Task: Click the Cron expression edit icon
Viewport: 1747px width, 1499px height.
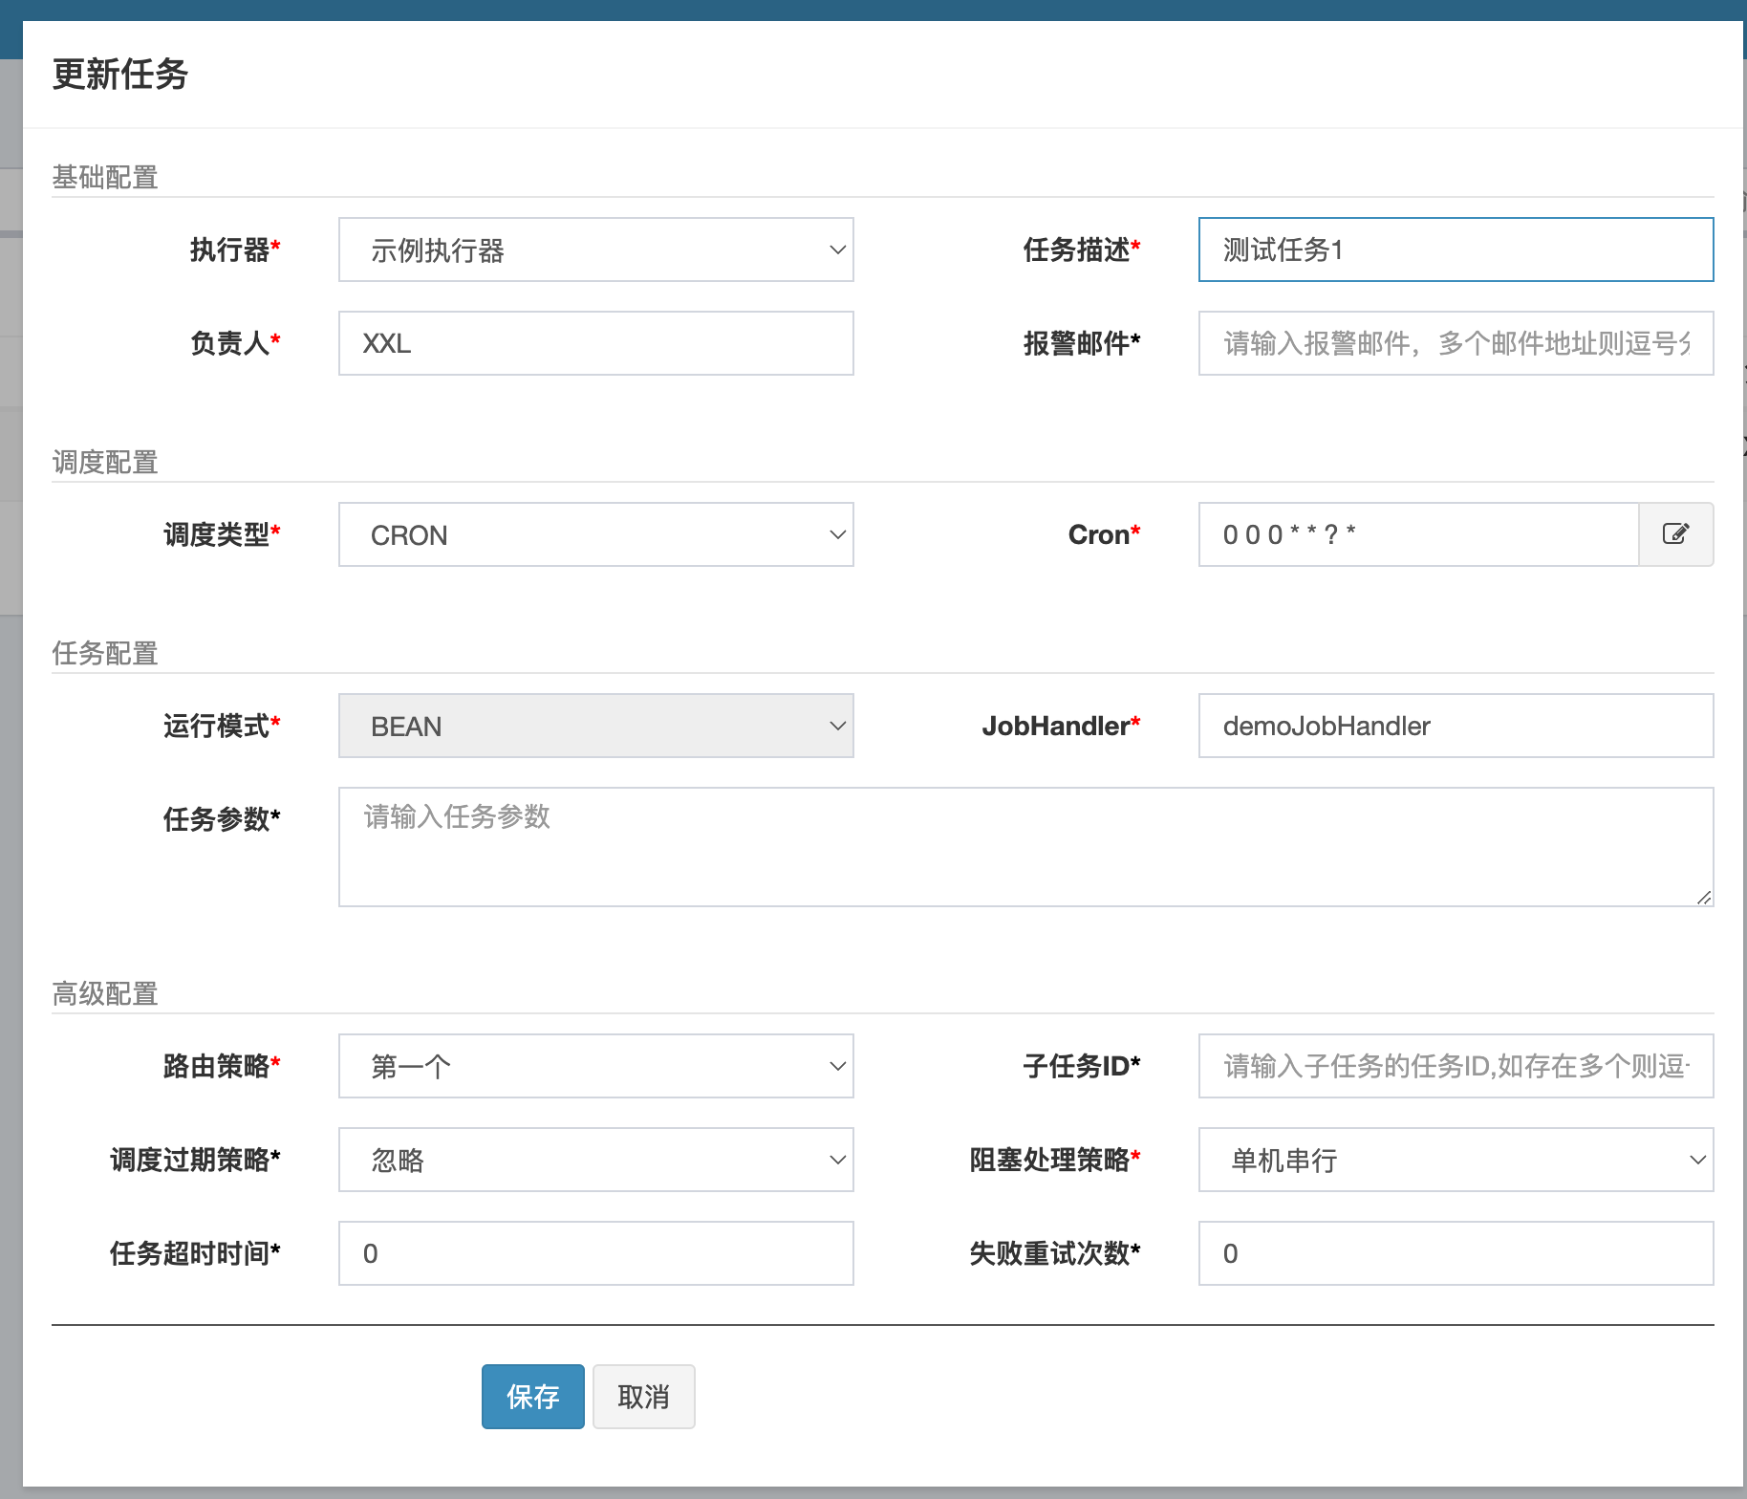Action: coord(1675,534)
